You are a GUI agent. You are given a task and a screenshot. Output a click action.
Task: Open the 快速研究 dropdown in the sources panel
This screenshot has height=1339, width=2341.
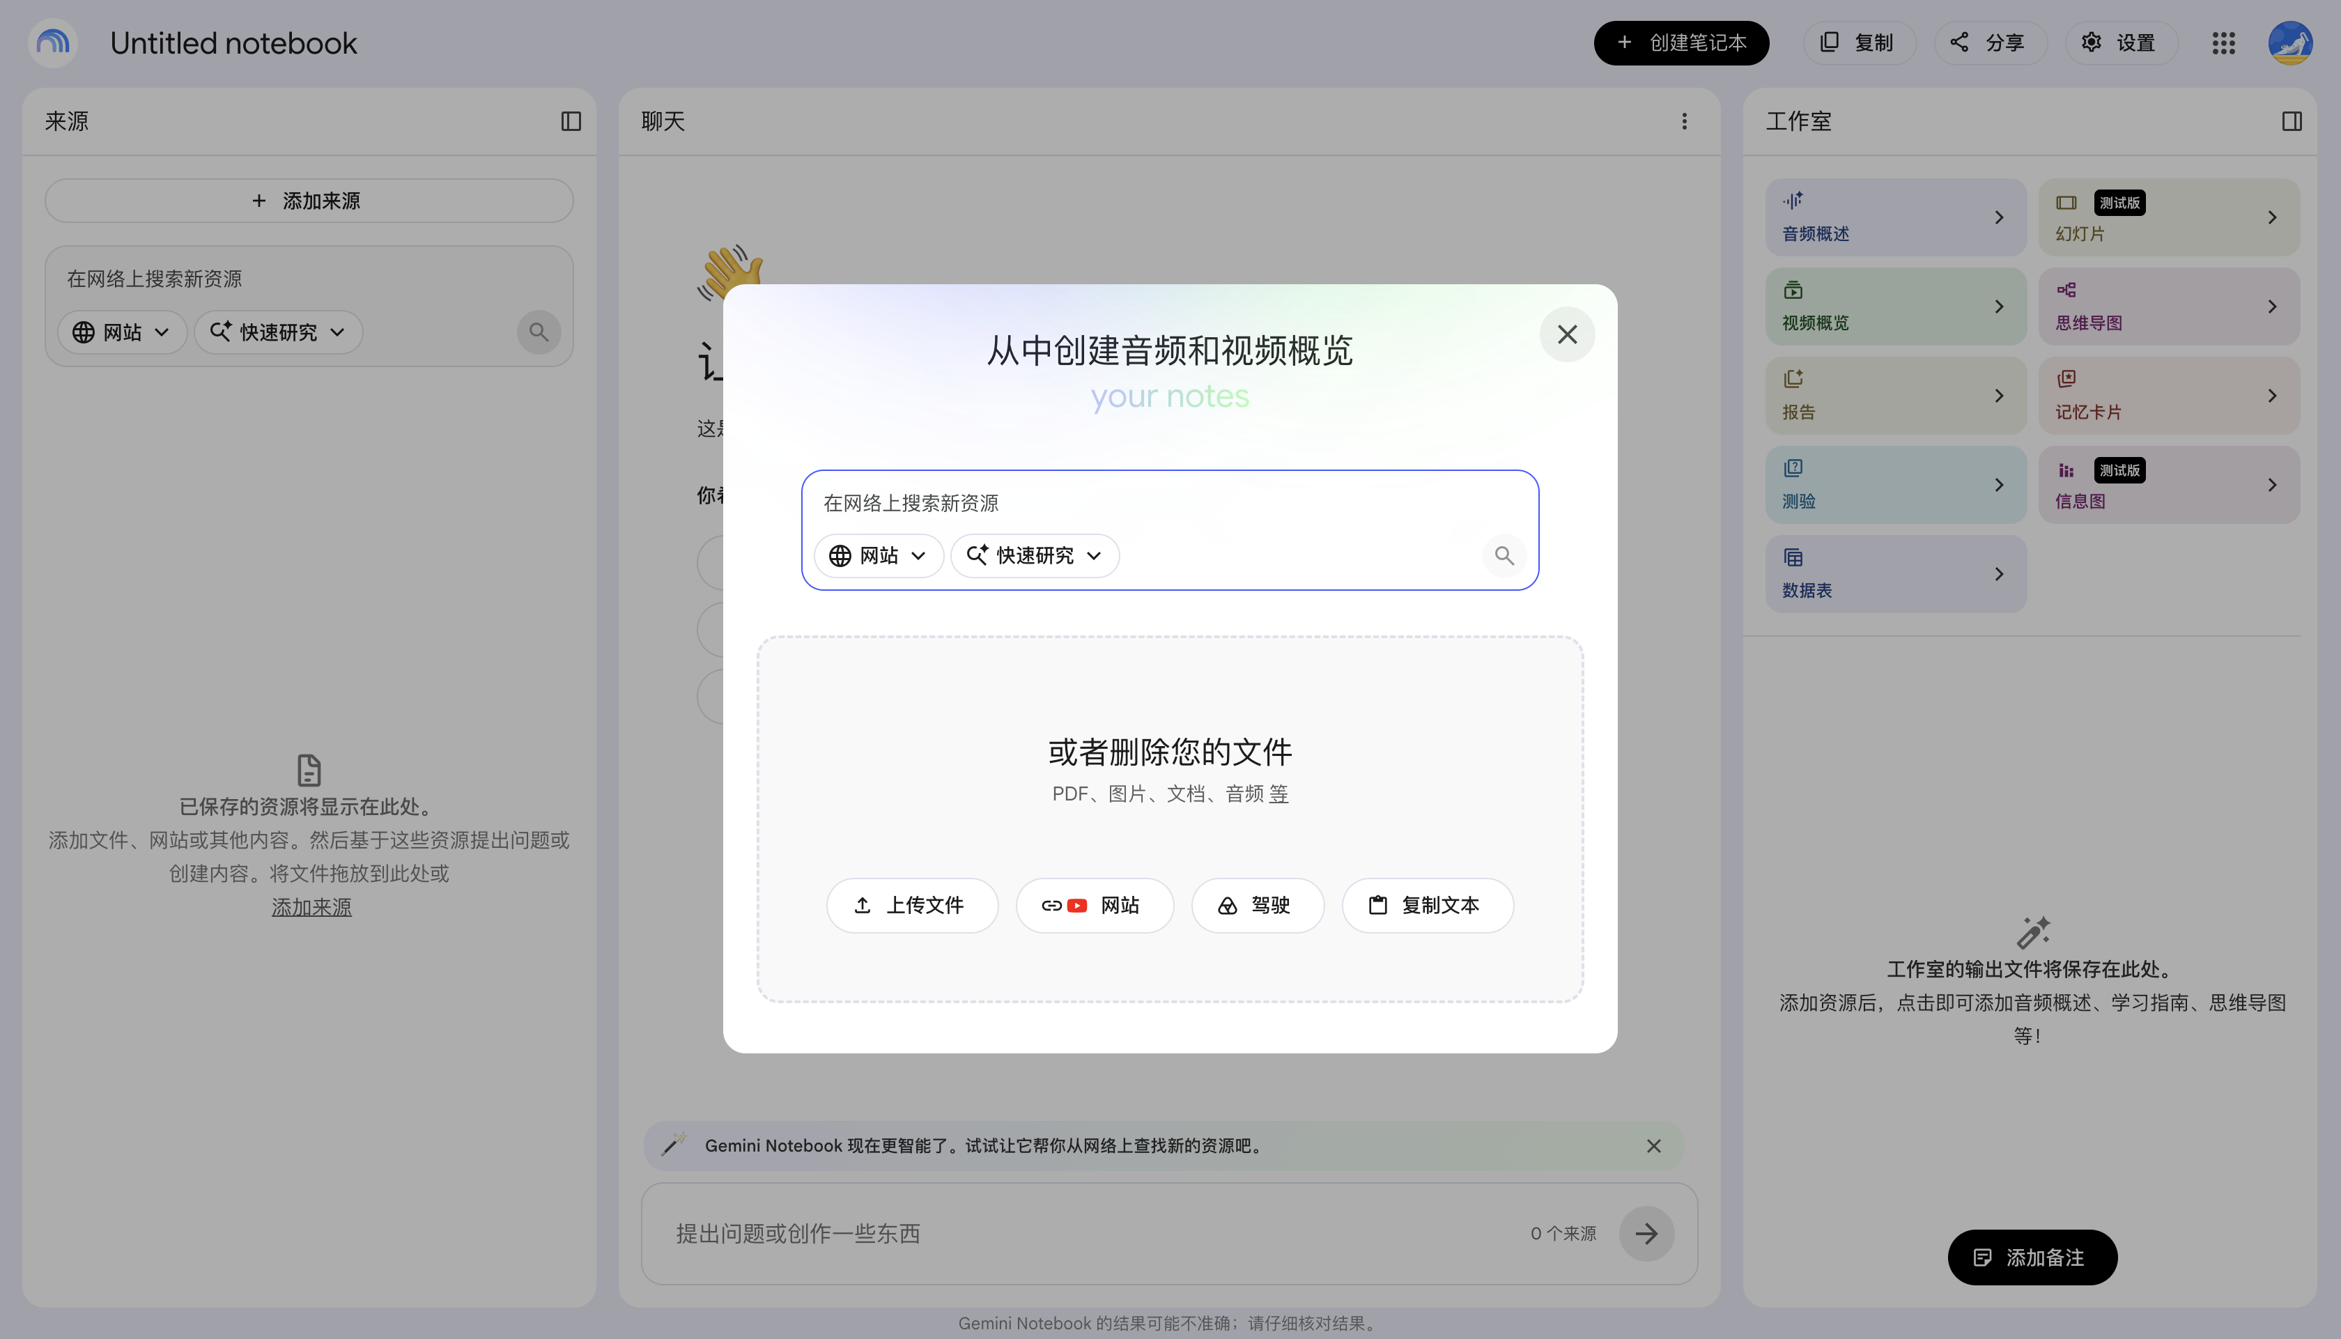click(x=279, y=332)
